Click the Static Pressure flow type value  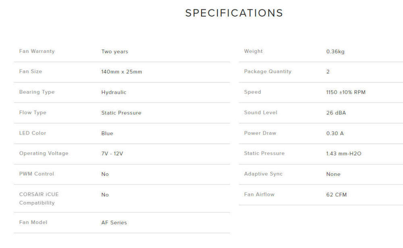[x=121, y=113]
